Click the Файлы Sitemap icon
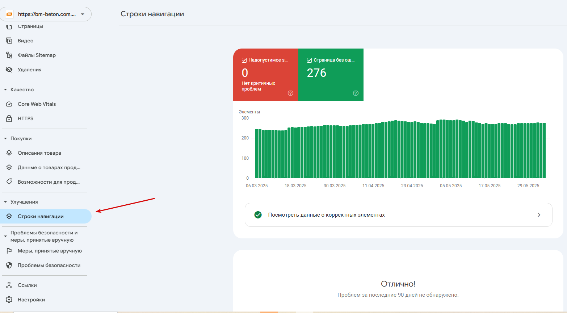The image size is (567, 313). click(9, 55)
